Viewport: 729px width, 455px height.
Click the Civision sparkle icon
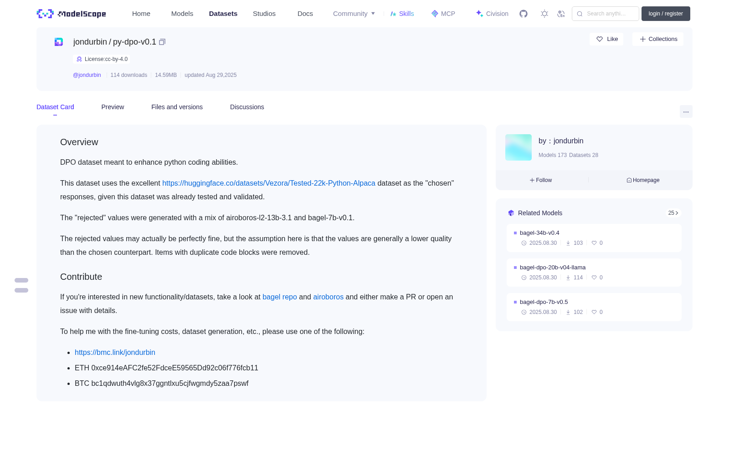coord(479,14)
